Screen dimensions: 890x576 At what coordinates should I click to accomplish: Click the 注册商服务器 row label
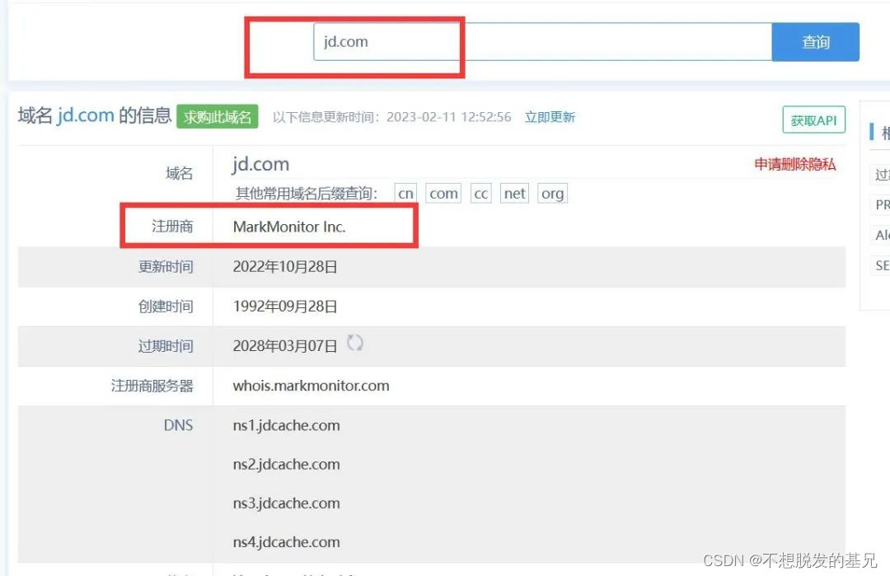pyautogui.click(x=152, y=386)
